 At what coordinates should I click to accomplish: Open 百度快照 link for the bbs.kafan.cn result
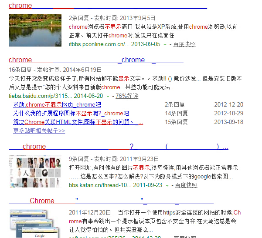[x=186, y=185]
